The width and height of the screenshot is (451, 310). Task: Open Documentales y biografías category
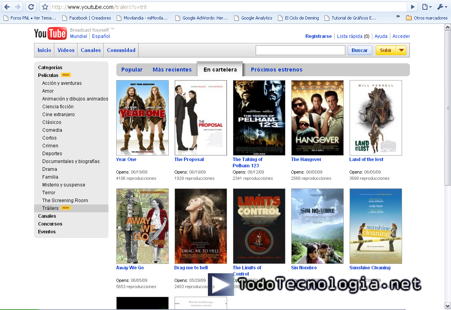[71, 161]
